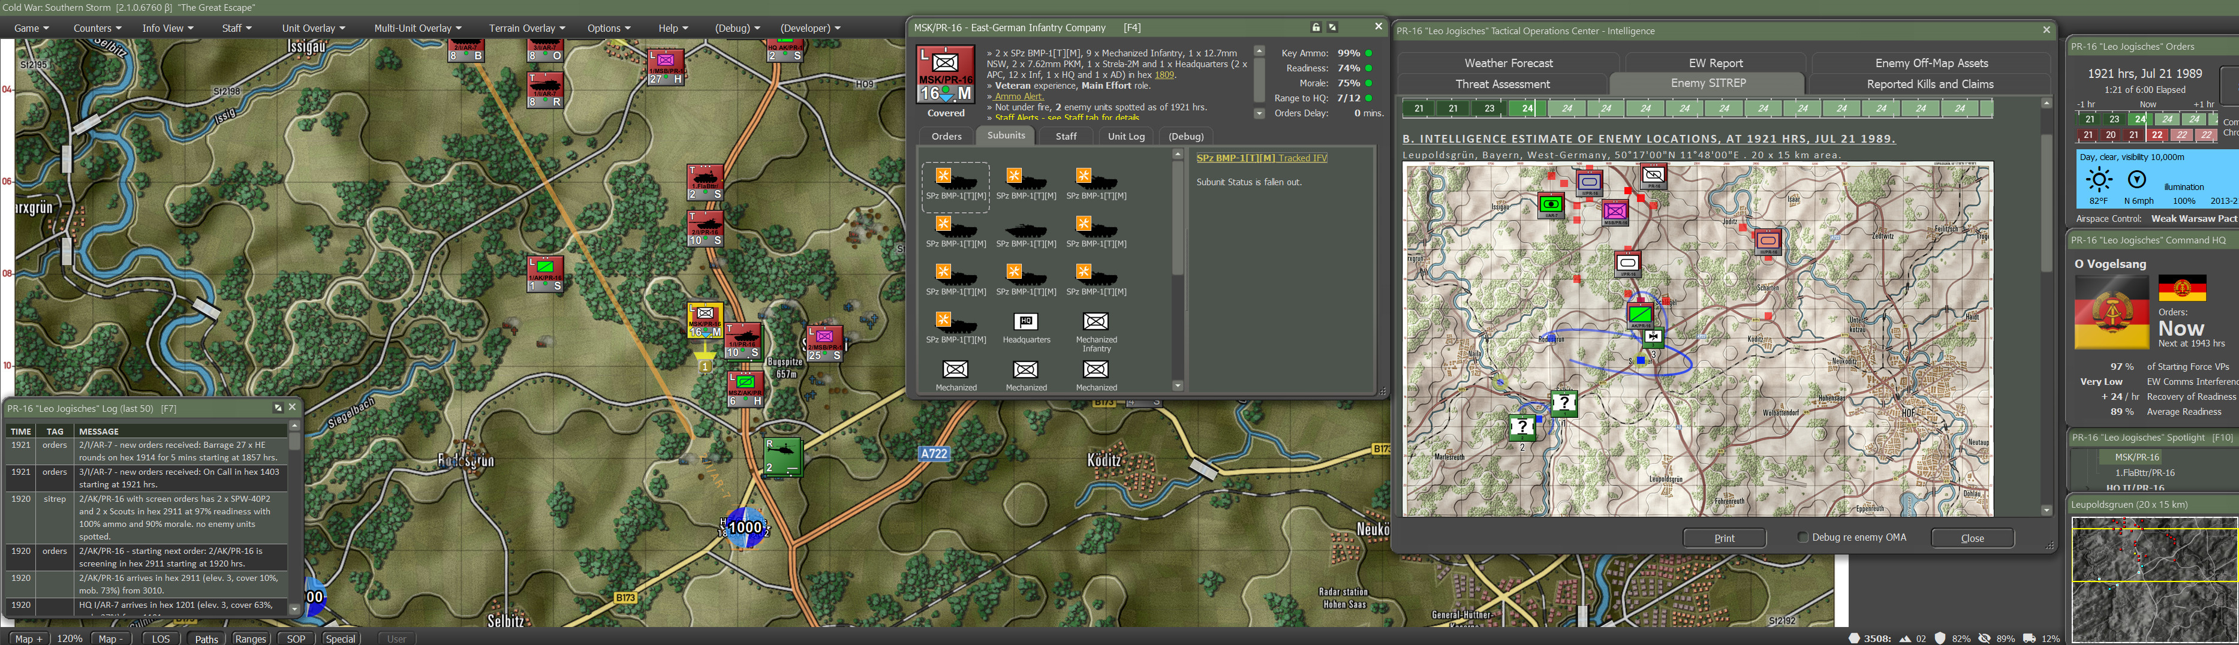This screenshot has width=2239, height=645.
Task: Select the 1/AK/PR-16 green counter on main map
Action: [x=545, y=274]
